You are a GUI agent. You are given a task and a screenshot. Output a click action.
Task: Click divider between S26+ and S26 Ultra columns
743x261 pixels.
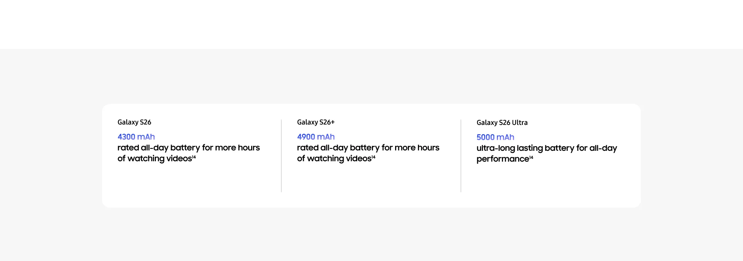pyautogui.click(x=461, y=156)
